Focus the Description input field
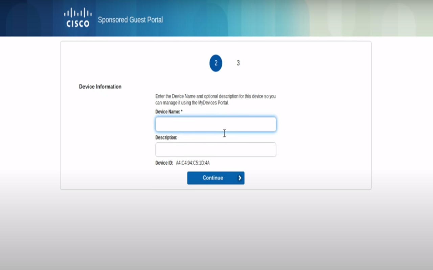 (216, 150)
